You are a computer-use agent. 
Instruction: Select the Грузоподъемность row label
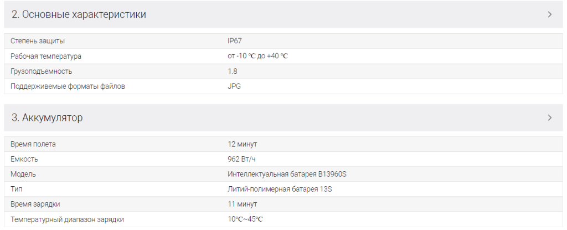[41, 71]
